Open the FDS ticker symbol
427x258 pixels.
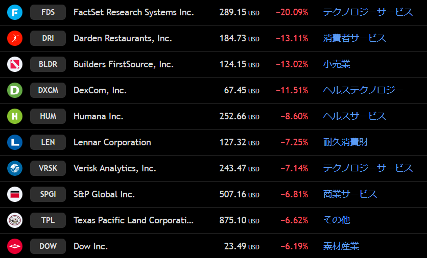pos(48,12)
